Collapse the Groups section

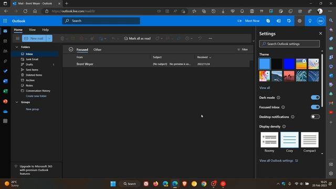tap(17, 102)
